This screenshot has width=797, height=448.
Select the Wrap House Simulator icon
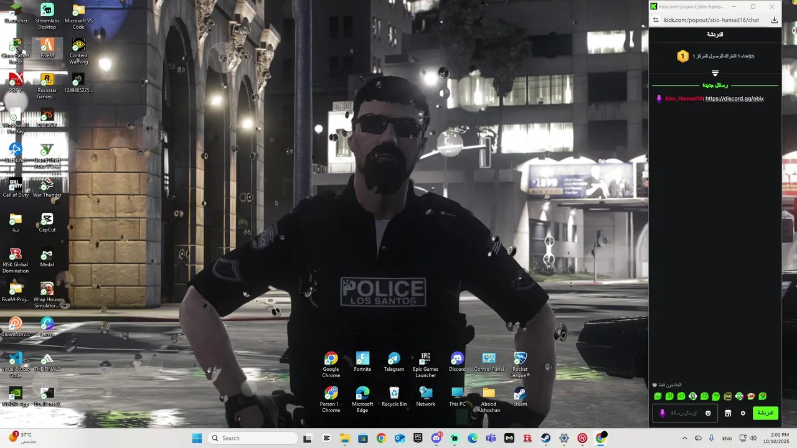click(47, 295)
